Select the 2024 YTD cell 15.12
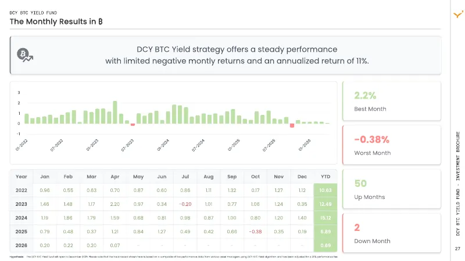The height and width of the screenshot is (261, 465). [x=325, y=218]
